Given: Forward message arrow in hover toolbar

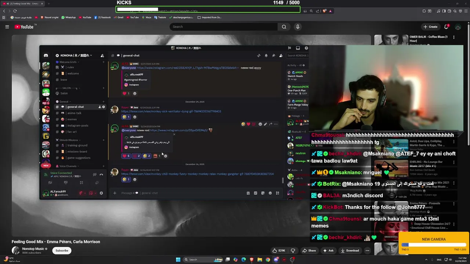Looking at the screenshot, I should pyautogui.click(x=271, y=124).
